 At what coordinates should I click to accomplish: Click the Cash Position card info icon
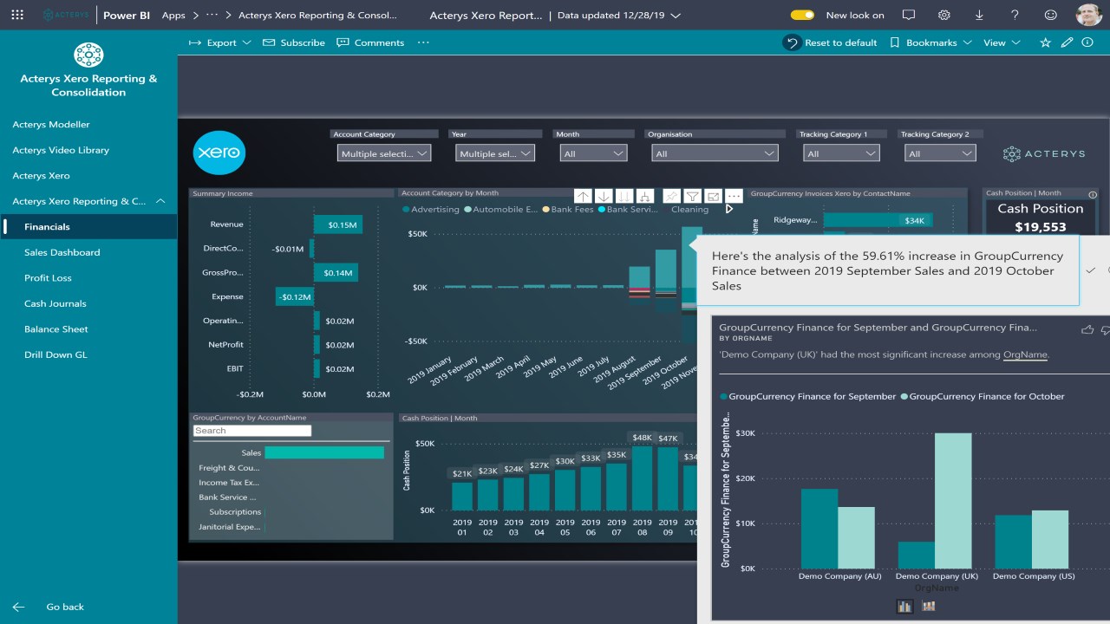coord(1093,195)
